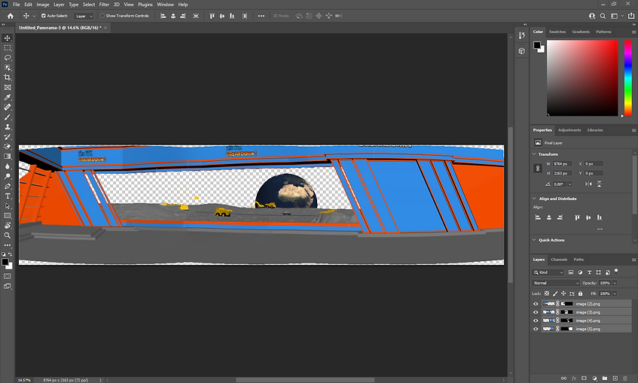
Task: Click the Home icon in options bar
Action: (x=10, y=15)
